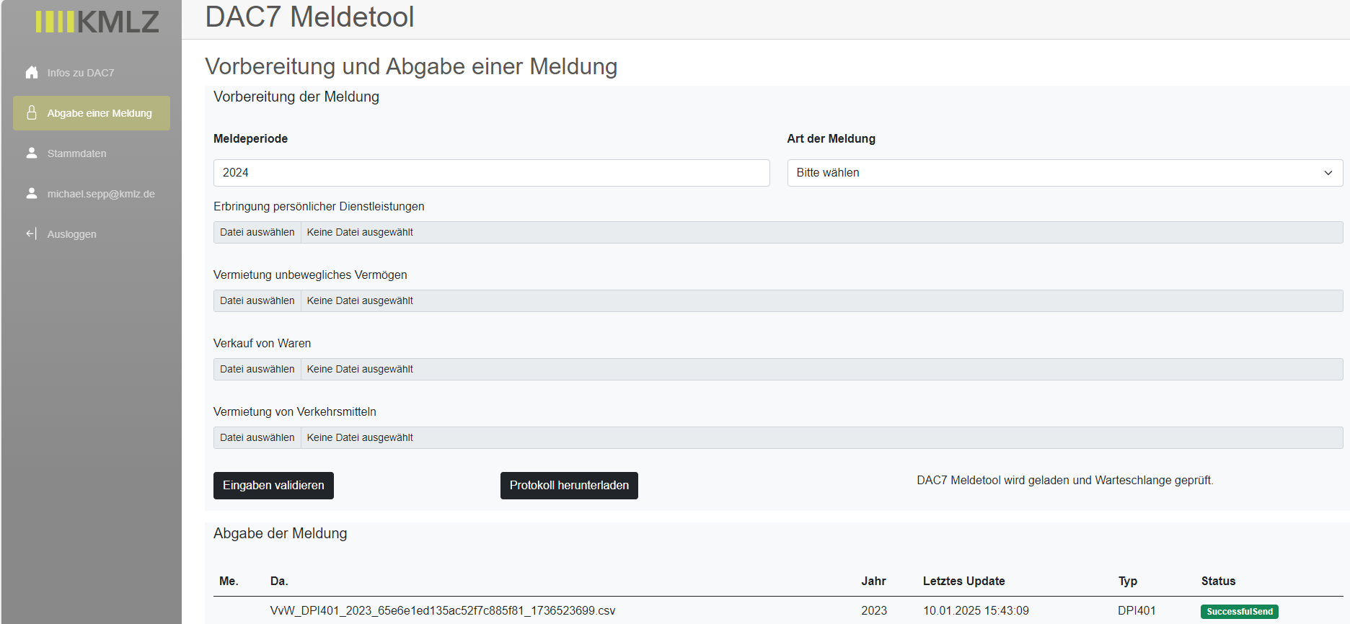
Task: Open michael.sepp@kmlz.de account entry
Action: pos(92,194)
